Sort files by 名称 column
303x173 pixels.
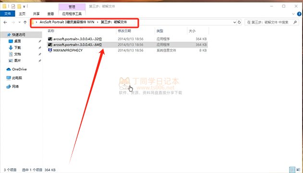pyautogui.click(x=51, y=31)
